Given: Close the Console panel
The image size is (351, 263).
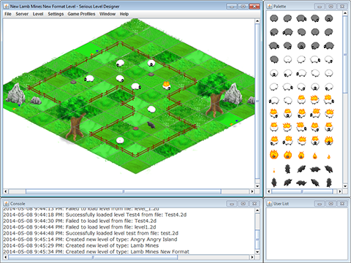Looking at the screenshot, I should click(x=254, y=204).
